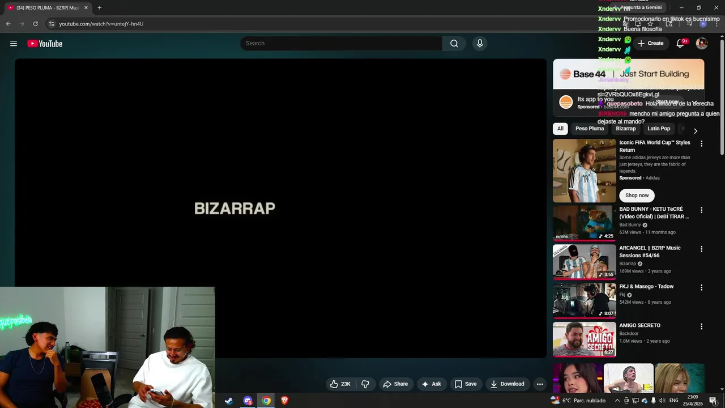Open options for BAD BUNNY KETU TeCRÉ video
Image resolution: width=725 pixels, height=408 pixels.
click(x=701, y=210)
